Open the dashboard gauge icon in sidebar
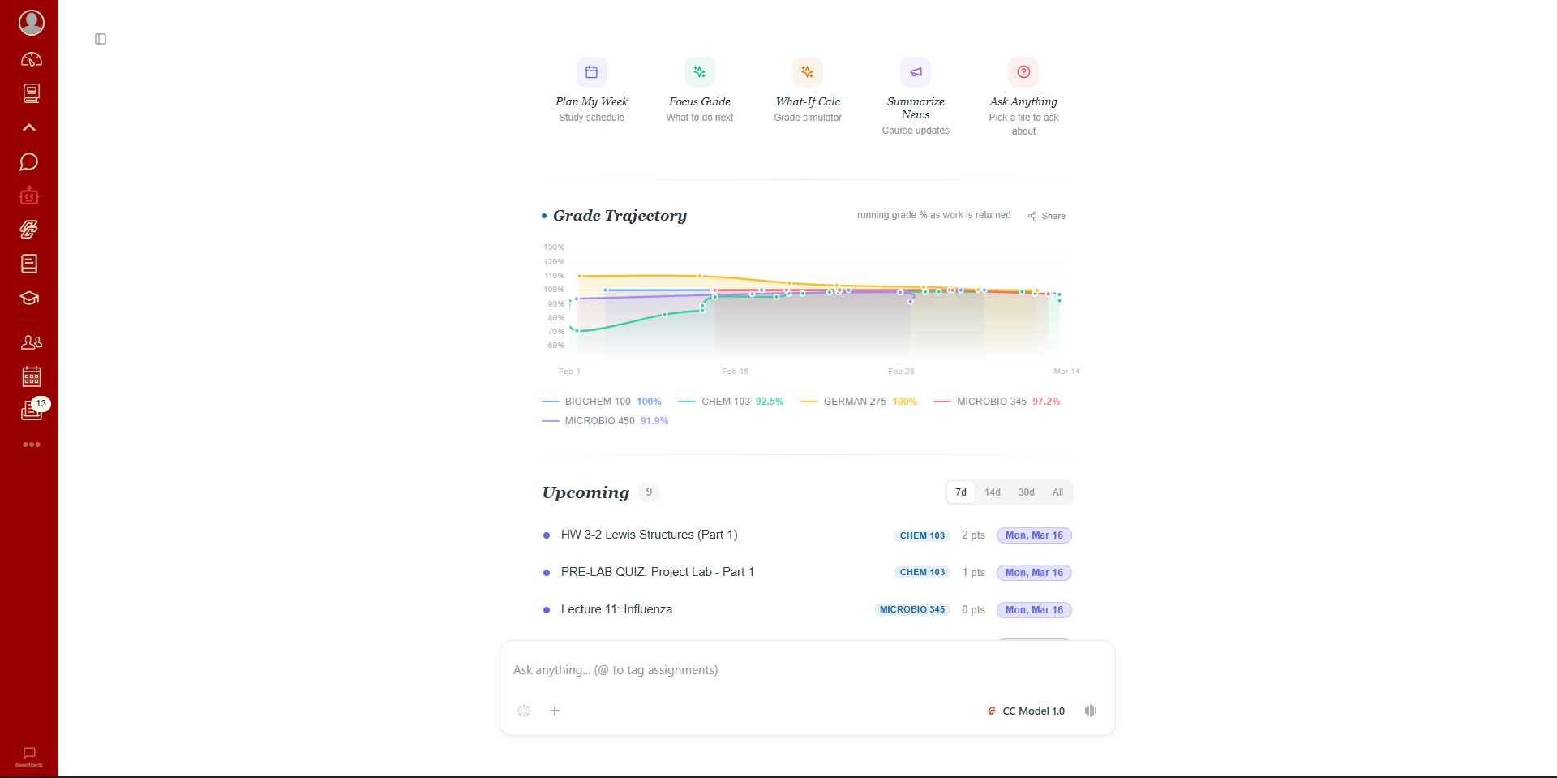1557x778 pixels. (30, 58)
